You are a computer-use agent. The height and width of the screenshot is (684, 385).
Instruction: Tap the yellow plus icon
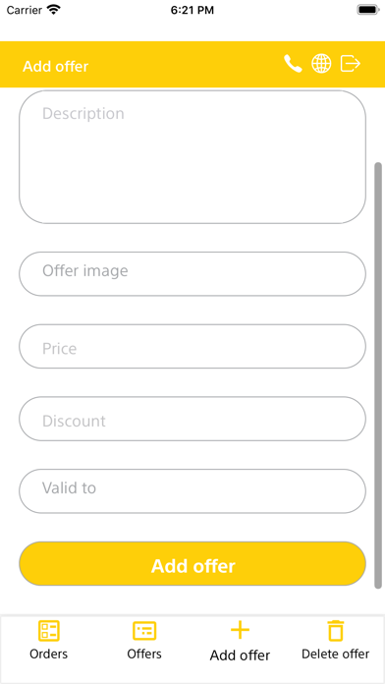point(240,630)
